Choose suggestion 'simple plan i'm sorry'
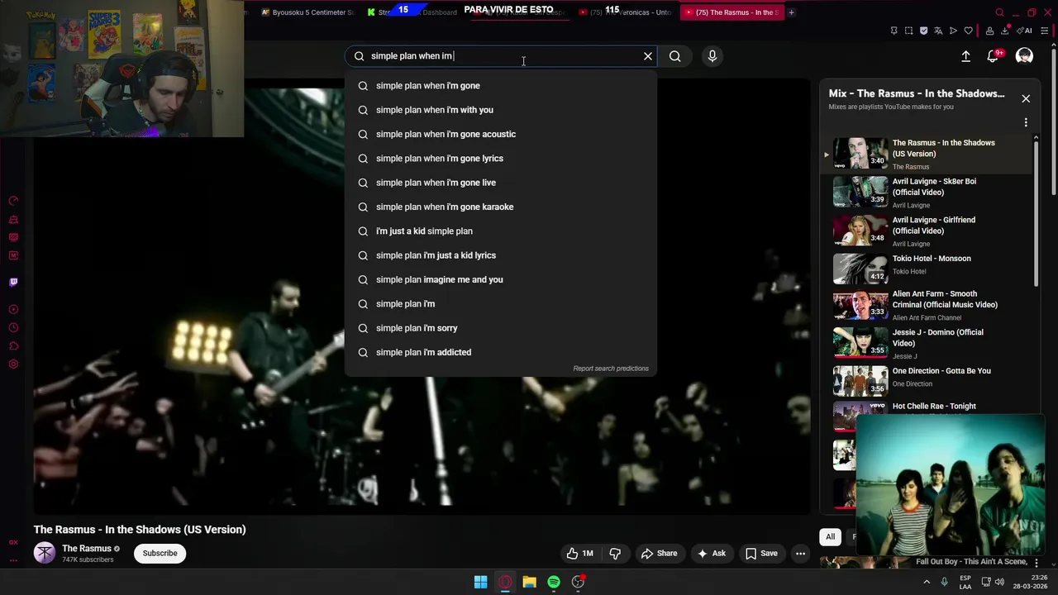 click(x=501, y=328)
